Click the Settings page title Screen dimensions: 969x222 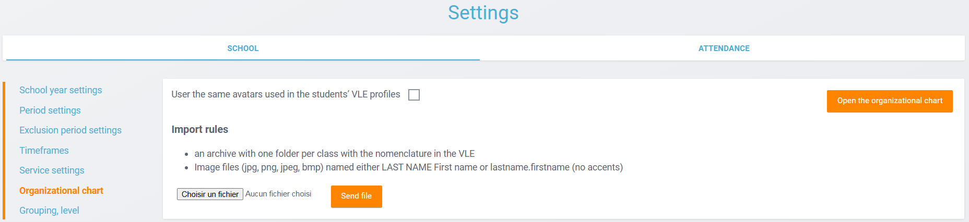point(483,13)
